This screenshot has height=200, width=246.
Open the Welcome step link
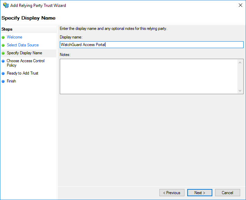(x=14, y=37)
